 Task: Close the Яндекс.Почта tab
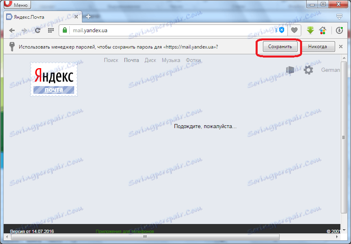pyautogui.click(x=76, y=17)
